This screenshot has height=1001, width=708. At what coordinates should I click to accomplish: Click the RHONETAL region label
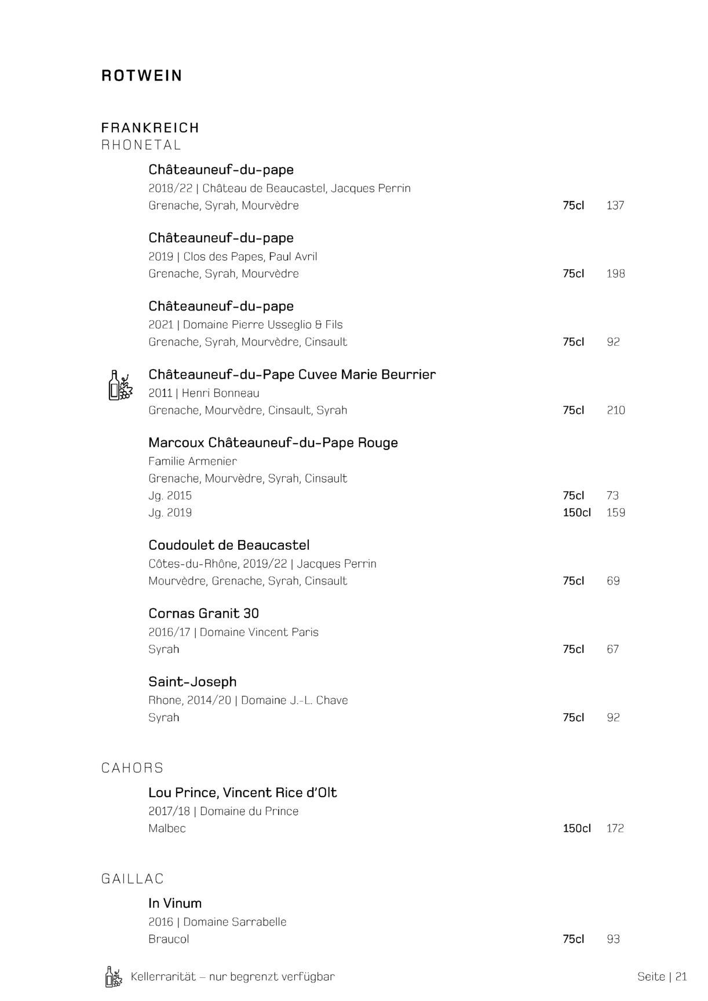[141, 145]
